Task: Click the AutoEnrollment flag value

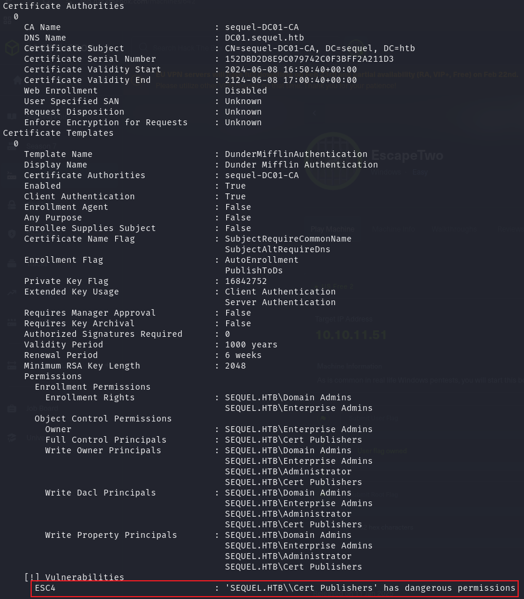Action: pos(261,260)
